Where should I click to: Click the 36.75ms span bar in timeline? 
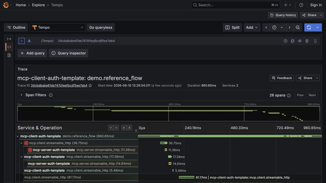tap(164, 143)
